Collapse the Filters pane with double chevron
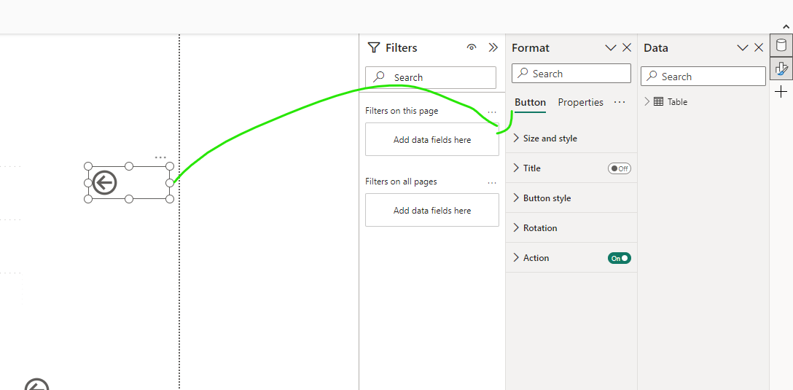Screen dimensions: 793x390 click(493, 47)
